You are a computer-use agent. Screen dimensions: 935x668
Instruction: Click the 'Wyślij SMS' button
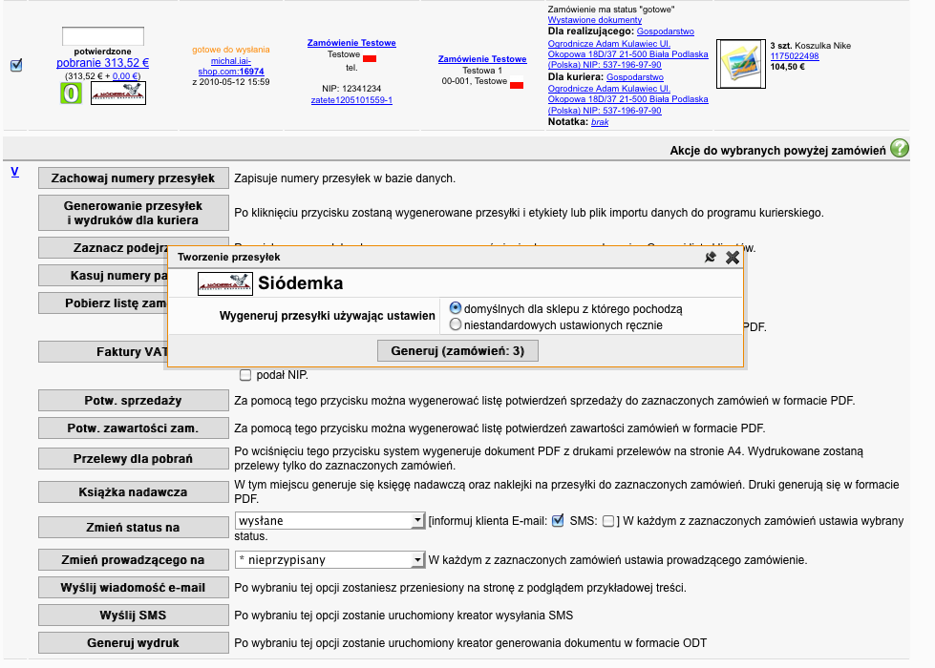tap(134, 615)
